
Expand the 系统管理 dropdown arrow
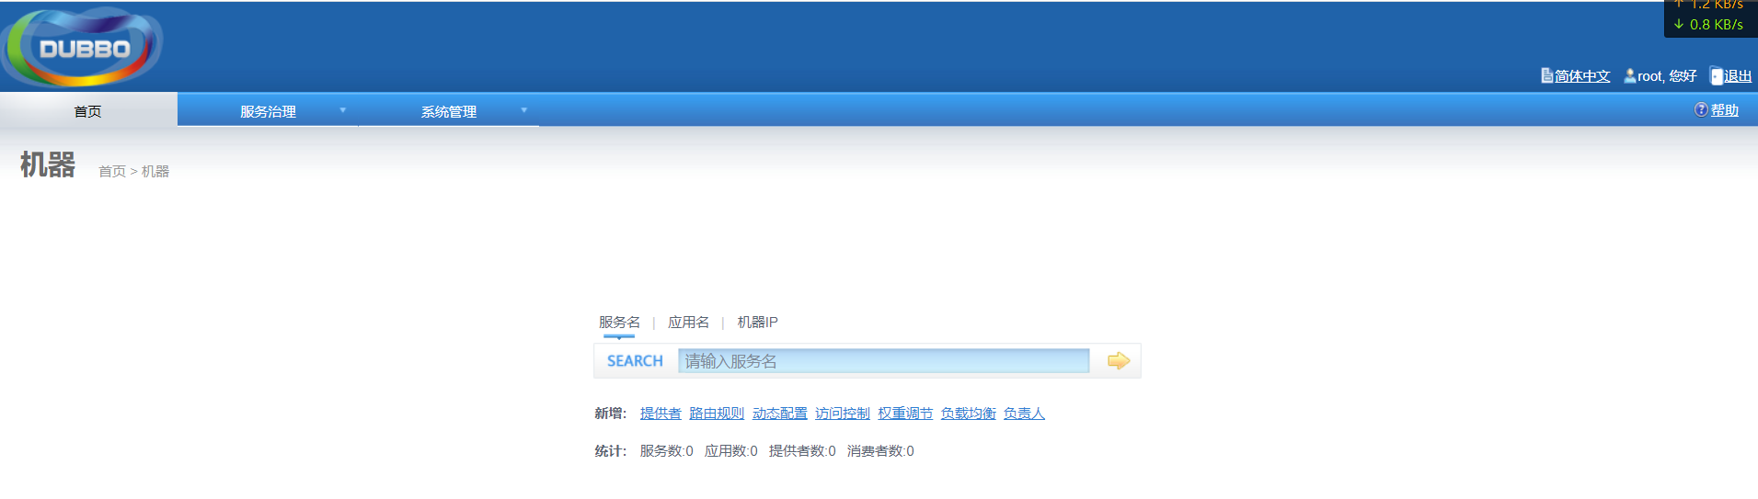(524, 110)
